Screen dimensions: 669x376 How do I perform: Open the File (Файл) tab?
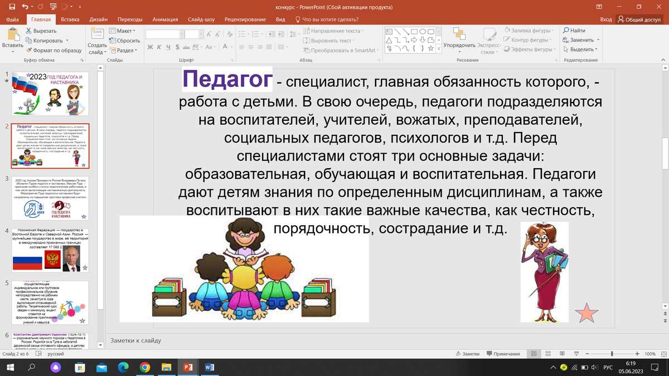13,19
